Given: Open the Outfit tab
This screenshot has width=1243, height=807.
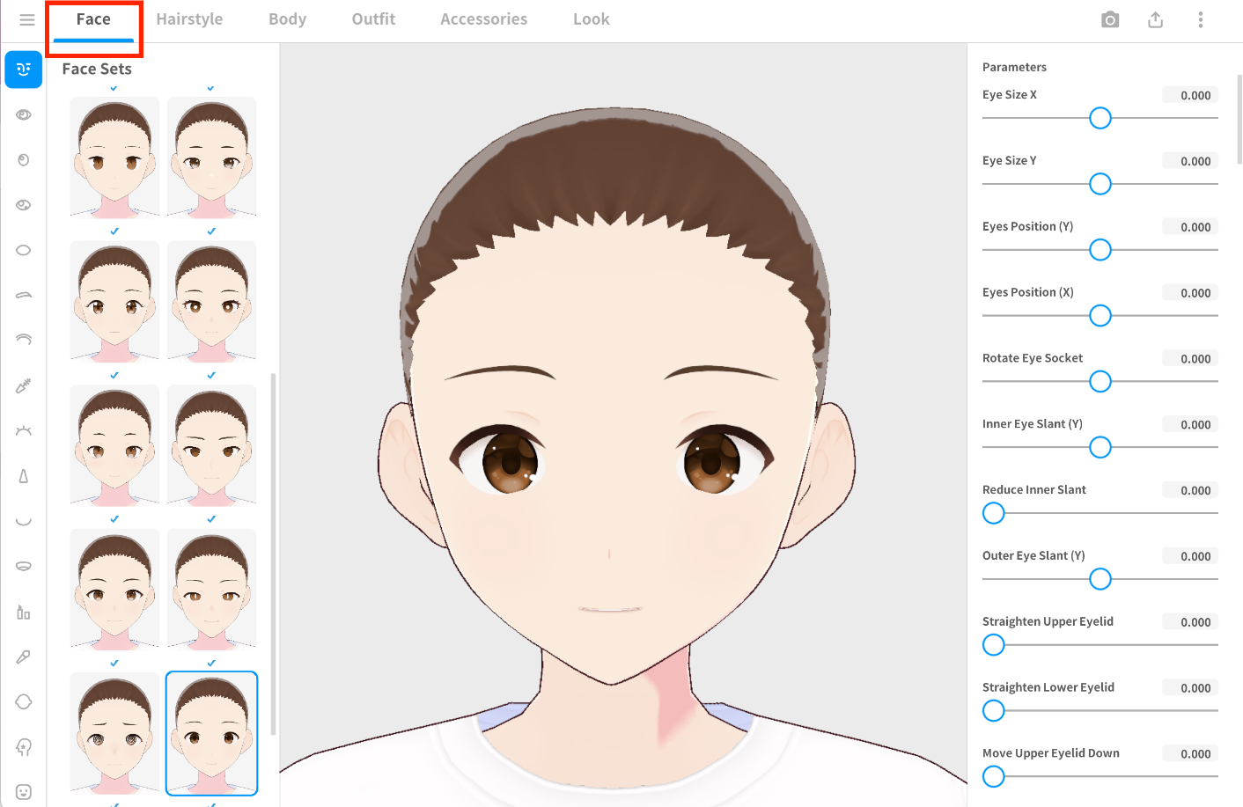Looking at the screenshot, I should [x=373, y=19].
